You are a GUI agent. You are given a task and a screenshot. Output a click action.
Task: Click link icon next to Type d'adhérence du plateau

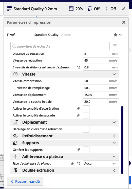tap(72, 164)
